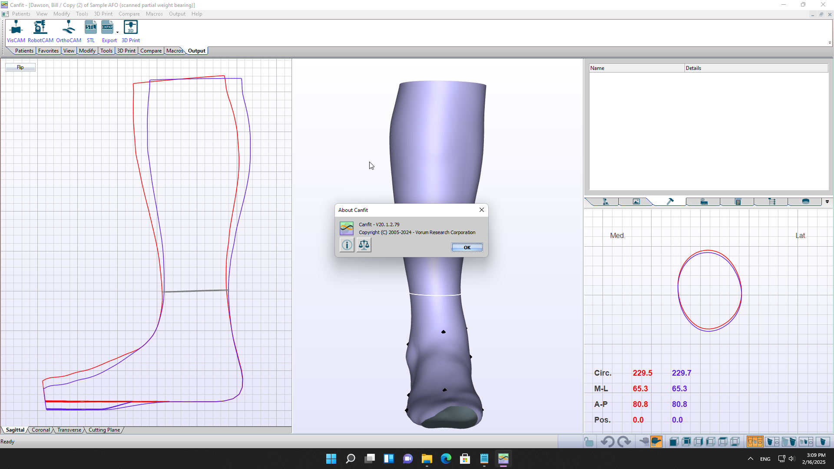Click the Canfit logo in About dialog

coord(347,228)
